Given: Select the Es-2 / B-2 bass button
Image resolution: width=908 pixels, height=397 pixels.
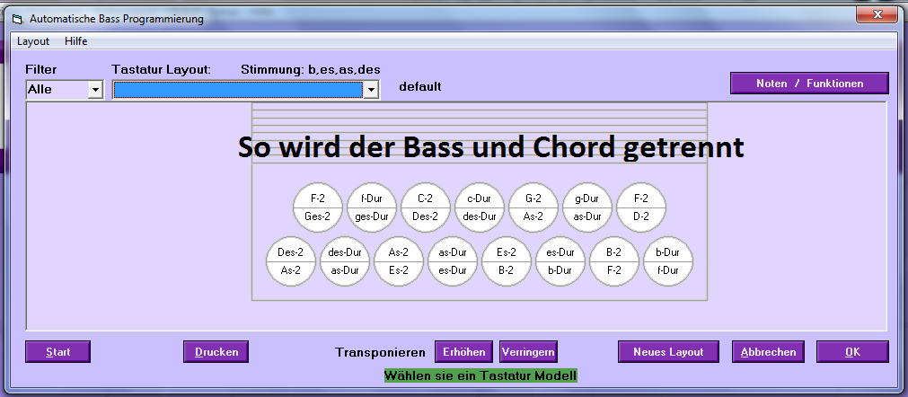Looking at the screenshot, I should (x=507, y=261).
